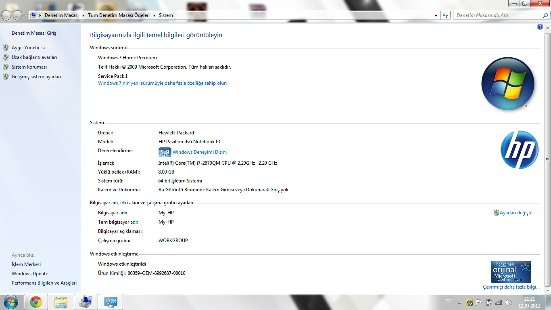Click shield icon beside Sistem koruması
This screenshot has width=551, height=310.
[6, 67]
